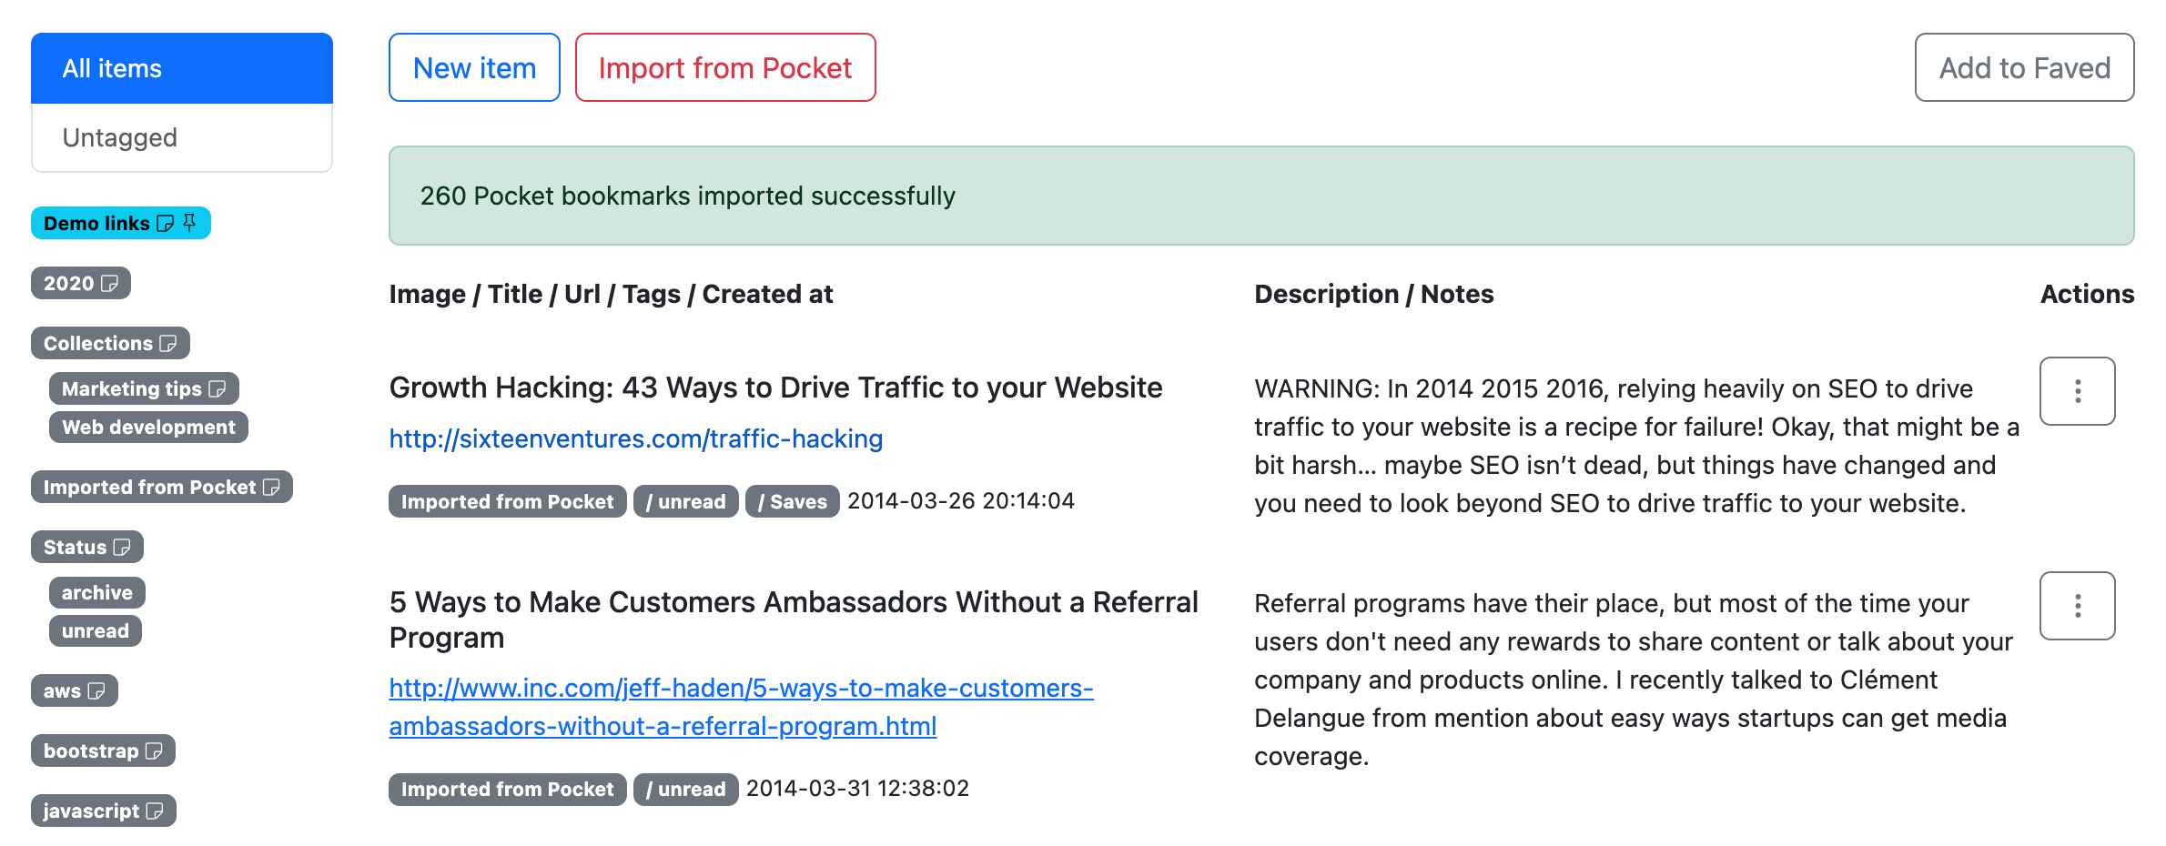Open the inc.com jeff-haden article link

coord(741,707)
